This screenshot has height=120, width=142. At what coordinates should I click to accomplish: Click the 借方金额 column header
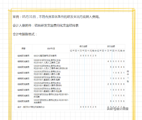[83, 46]
